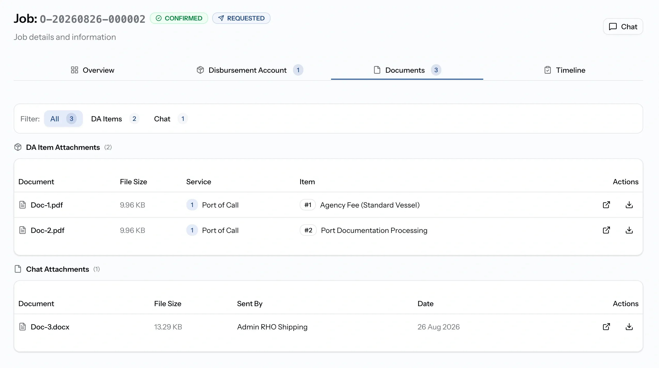The width and height of the screenshot is (659, 368).
Task: Click the 9.96 KB size for Doc-1.pdf
Action: 132,205
